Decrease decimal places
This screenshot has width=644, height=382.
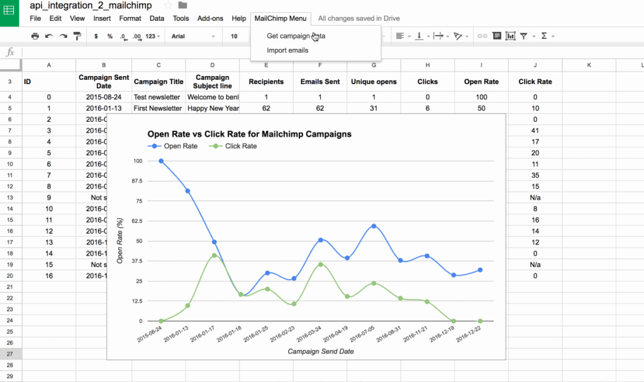123,36
